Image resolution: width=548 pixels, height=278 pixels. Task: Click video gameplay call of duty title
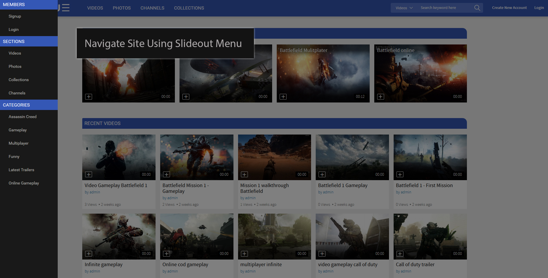[348, 264]
